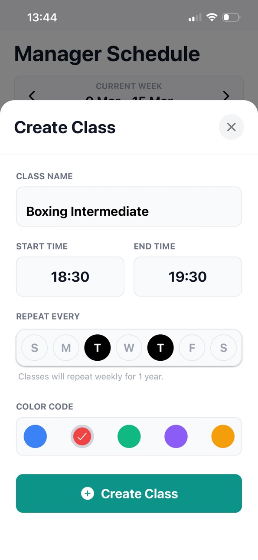Open the End Time picker showing 19:30
Screen dimensions: 258x560
coord(188,277)
